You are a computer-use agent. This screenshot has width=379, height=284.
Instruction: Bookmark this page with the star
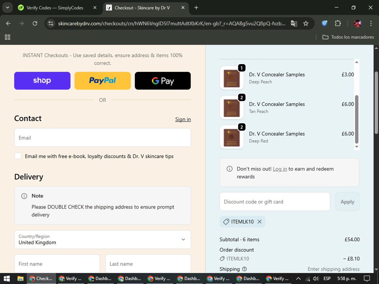[306, 23]
